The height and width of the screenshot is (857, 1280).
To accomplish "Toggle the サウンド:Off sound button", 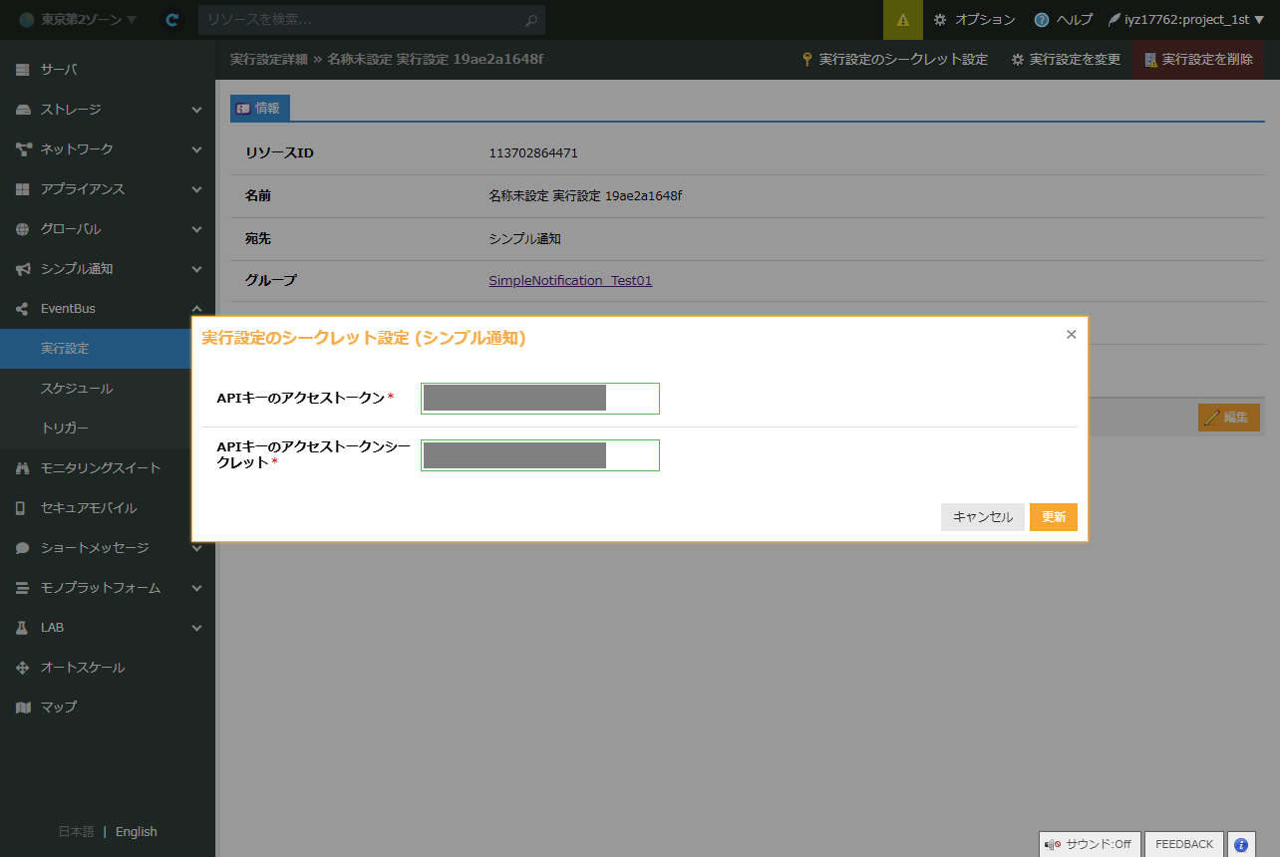I will coord(1089,844).
